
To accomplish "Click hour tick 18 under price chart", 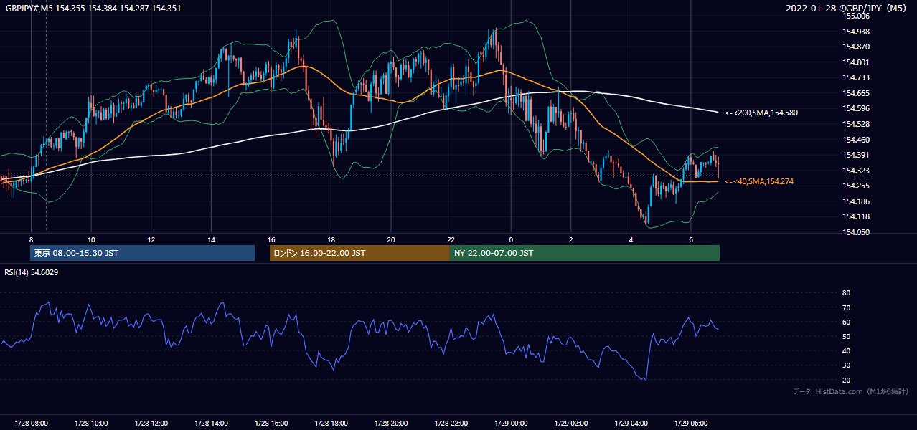I will pos(331,239).
